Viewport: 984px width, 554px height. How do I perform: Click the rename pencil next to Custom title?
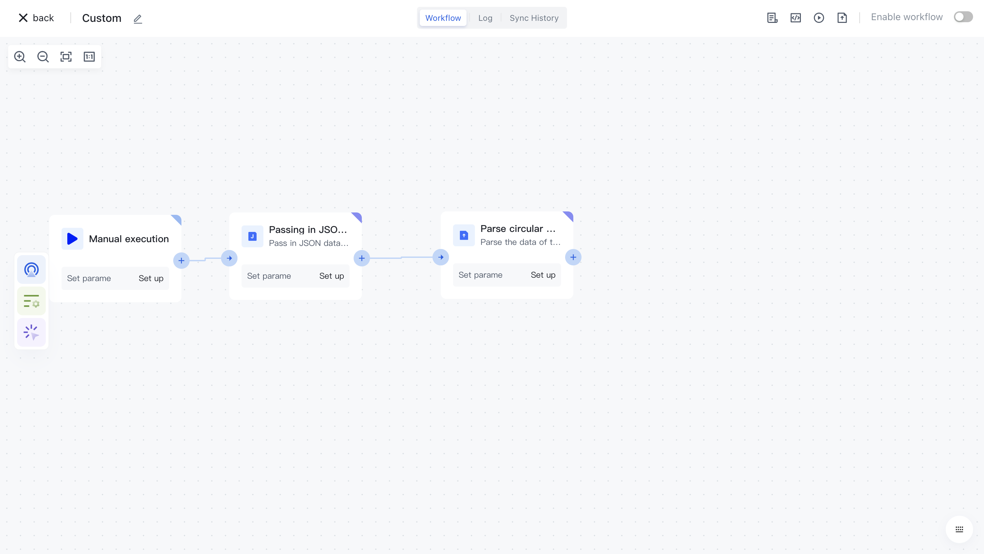click(x=137, y=19)
